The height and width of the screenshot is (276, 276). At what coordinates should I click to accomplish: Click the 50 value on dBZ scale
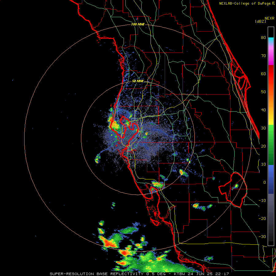coord(263,92)
